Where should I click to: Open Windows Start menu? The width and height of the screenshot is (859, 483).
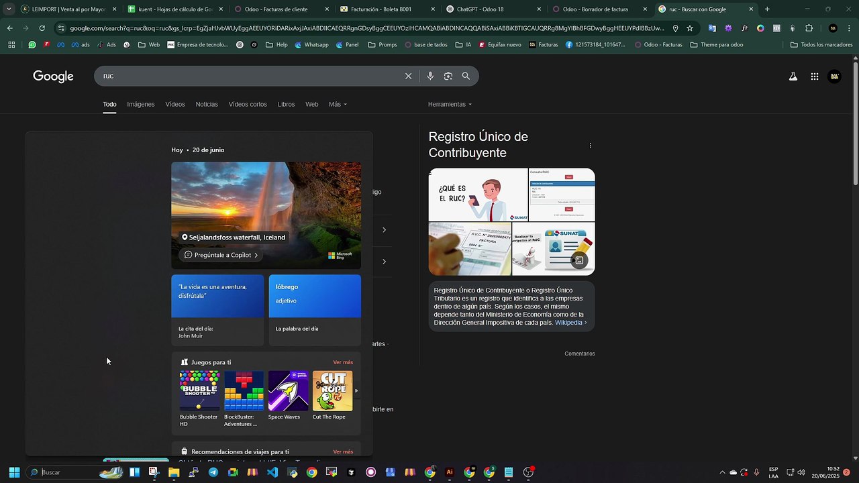pos(14,472)
